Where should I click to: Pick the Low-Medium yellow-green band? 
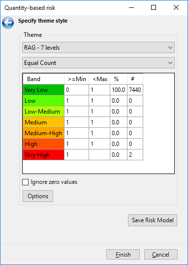click(43, 112)
